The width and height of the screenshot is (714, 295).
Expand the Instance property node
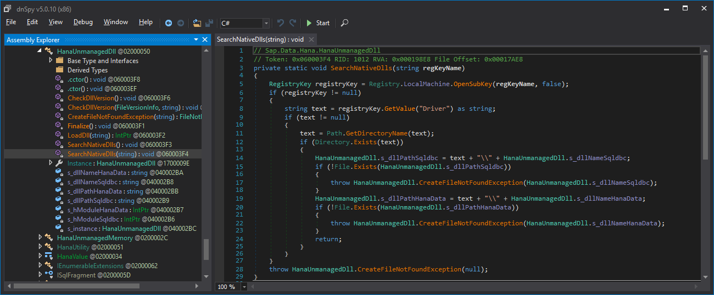point(51,163)
